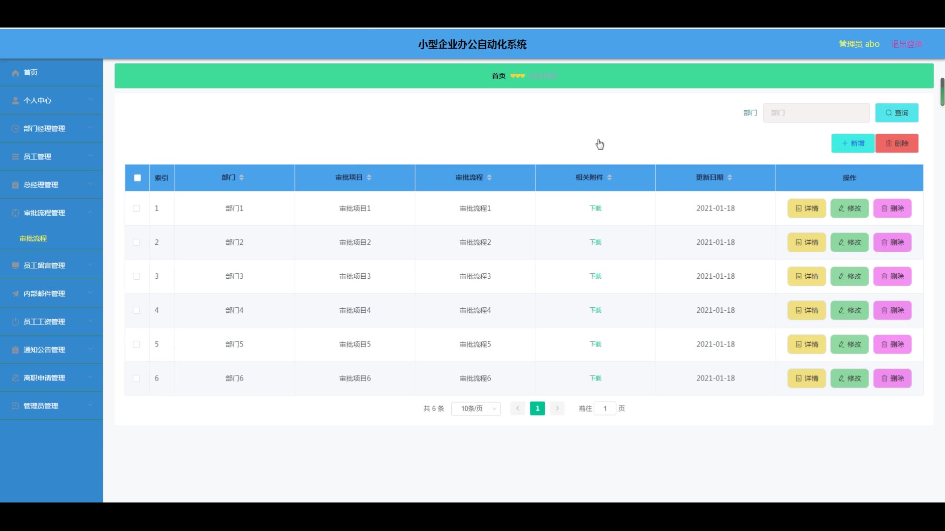Image resolution: width=945 pixels, height=531 pixels.
Task: Select 审批流程 submenu item in the sidebar
Action: (x=33, y=238)
